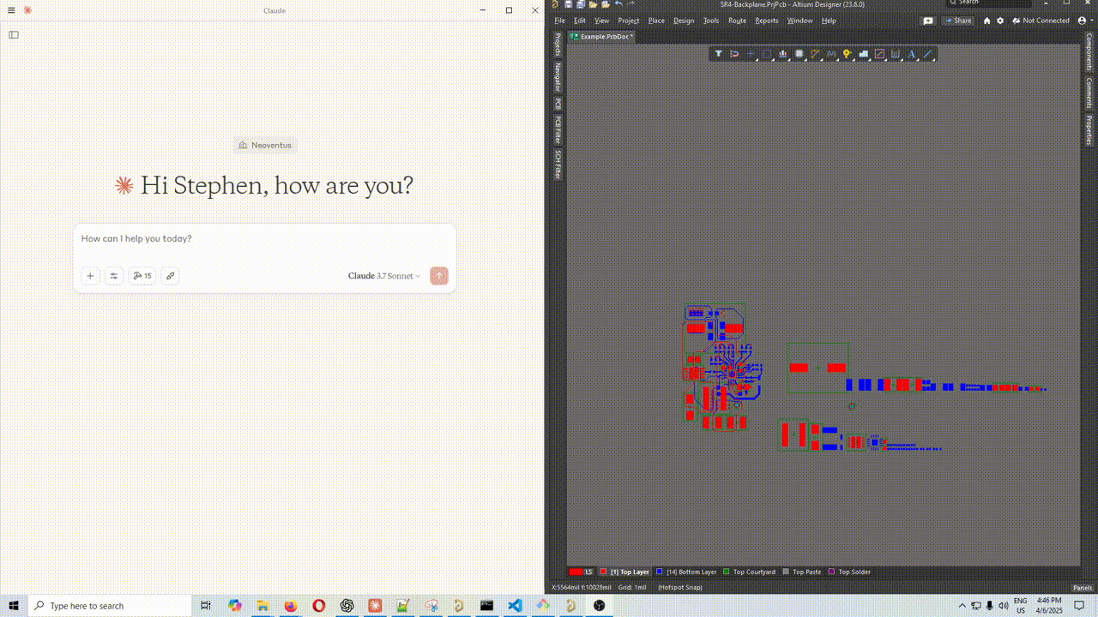The height and width of the screenshot is (617, 1098).
Task: Click the Neoventus organization badge
Action: [265, 145]
